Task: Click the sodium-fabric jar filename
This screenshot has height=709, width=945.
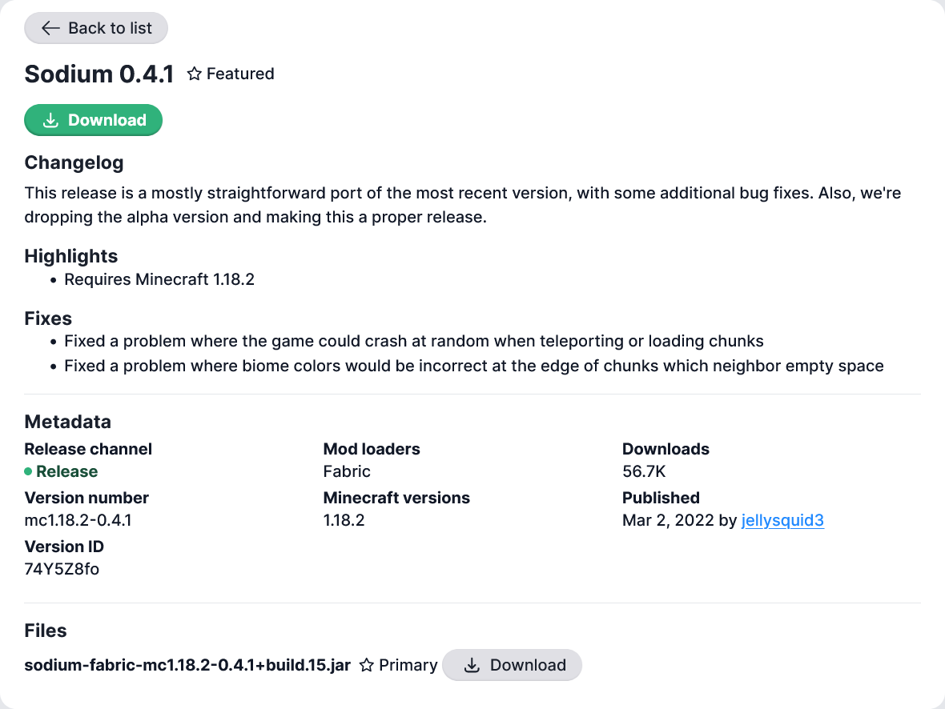Action: (187, 665)
